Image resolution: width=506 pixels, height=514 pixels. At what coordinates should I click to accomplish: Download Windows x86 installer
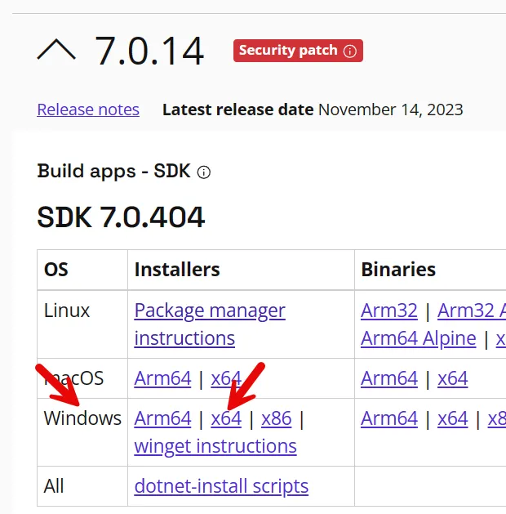(276, 418)
